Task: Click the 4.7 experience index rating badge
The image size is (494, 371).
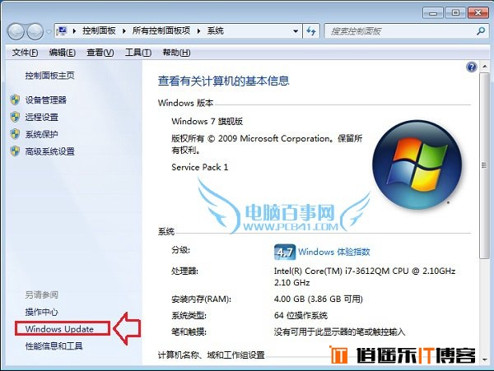Action: (285, 252)
